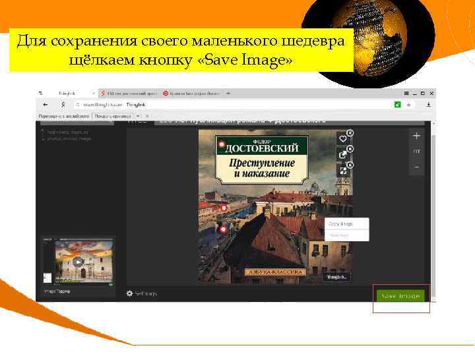
Task: Click the image title field above the cover
Action: click(290, 121)
